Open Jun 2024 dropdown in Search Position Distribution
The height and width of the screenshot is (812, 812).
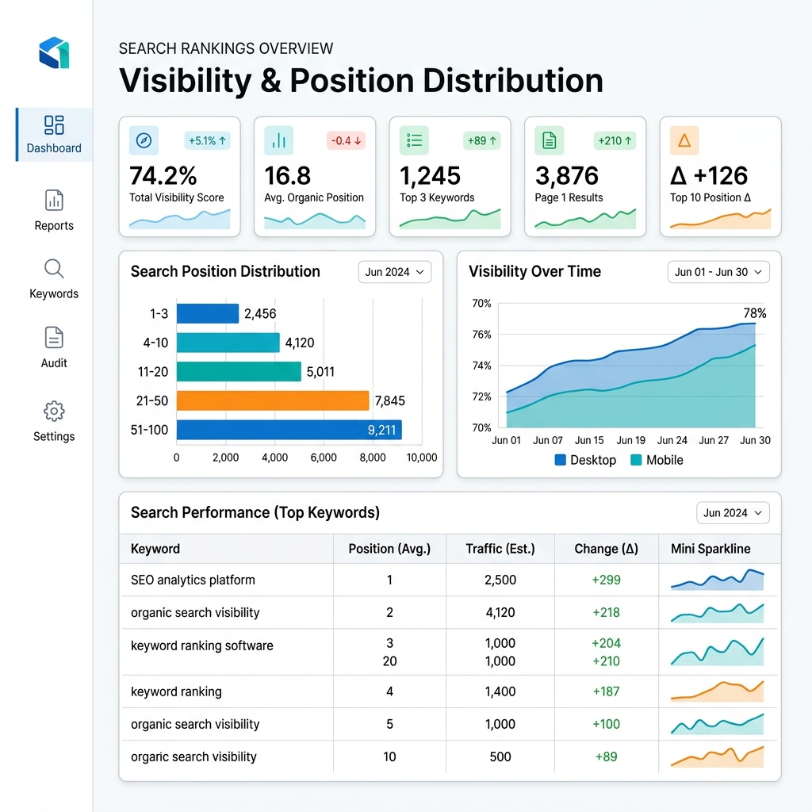[395, 272]
